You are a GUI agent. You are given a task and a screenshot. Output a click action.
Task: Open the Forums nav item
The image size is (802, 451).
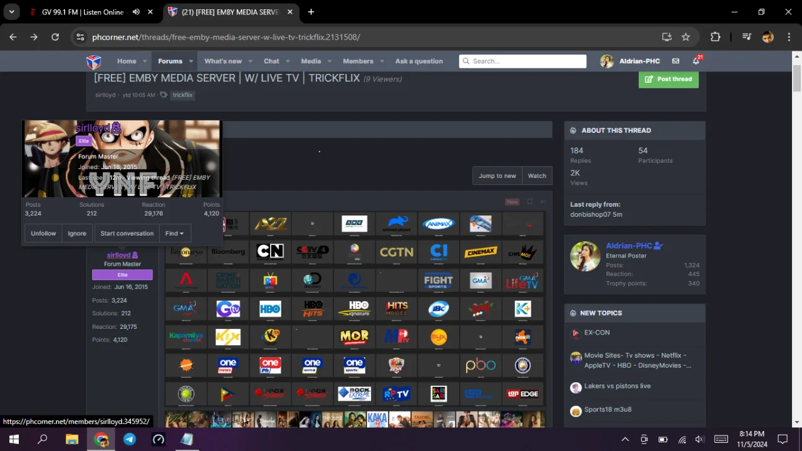point(170,61)
